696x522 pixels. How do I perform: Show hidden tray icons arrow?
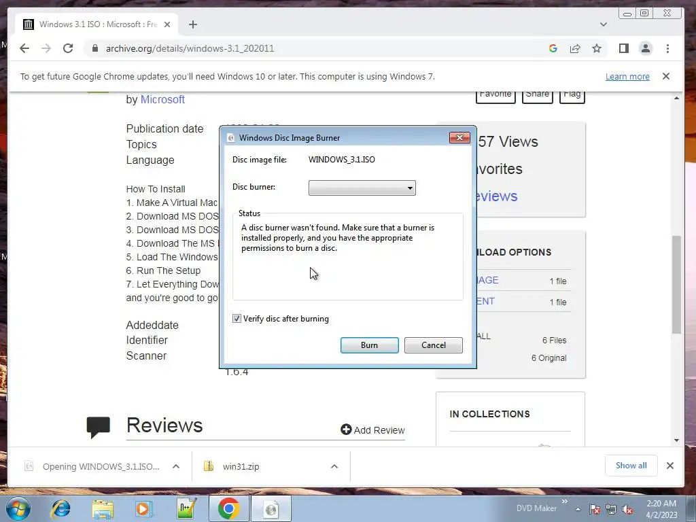click(578, 509)
